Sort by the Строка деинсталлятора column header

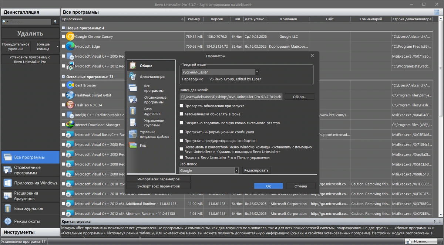pyautogui.click(x=411, y=19)
